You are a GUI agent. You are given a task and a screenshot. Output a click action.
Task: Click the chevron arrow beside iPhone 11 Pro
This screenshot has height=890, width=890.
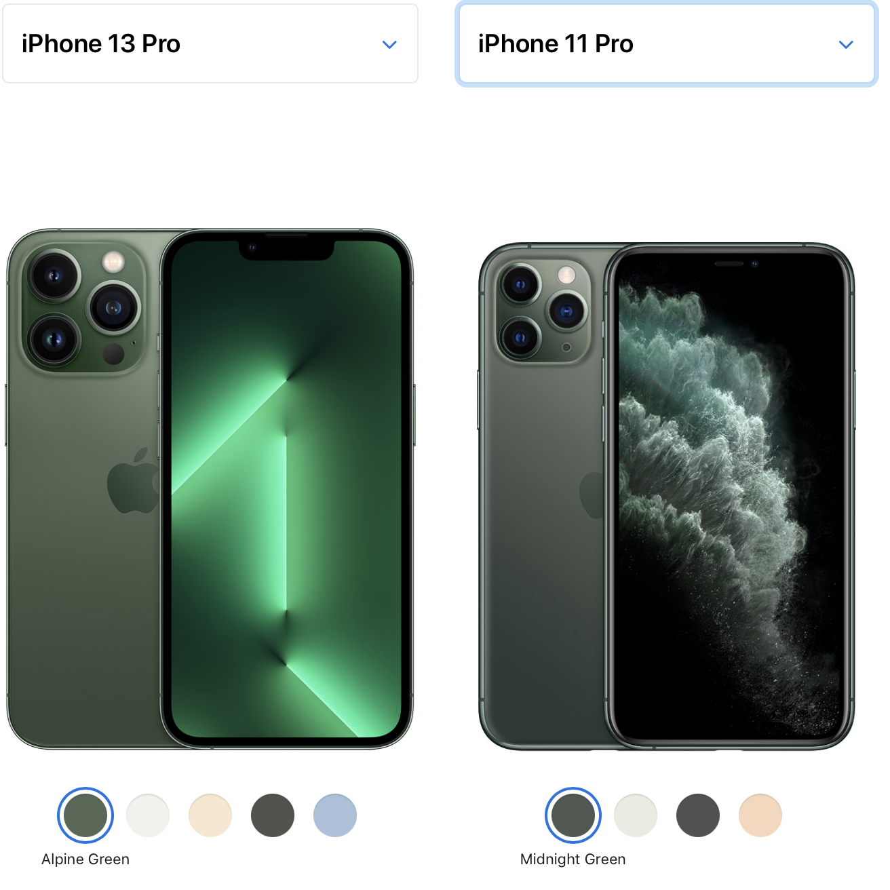tap(846, 45)
